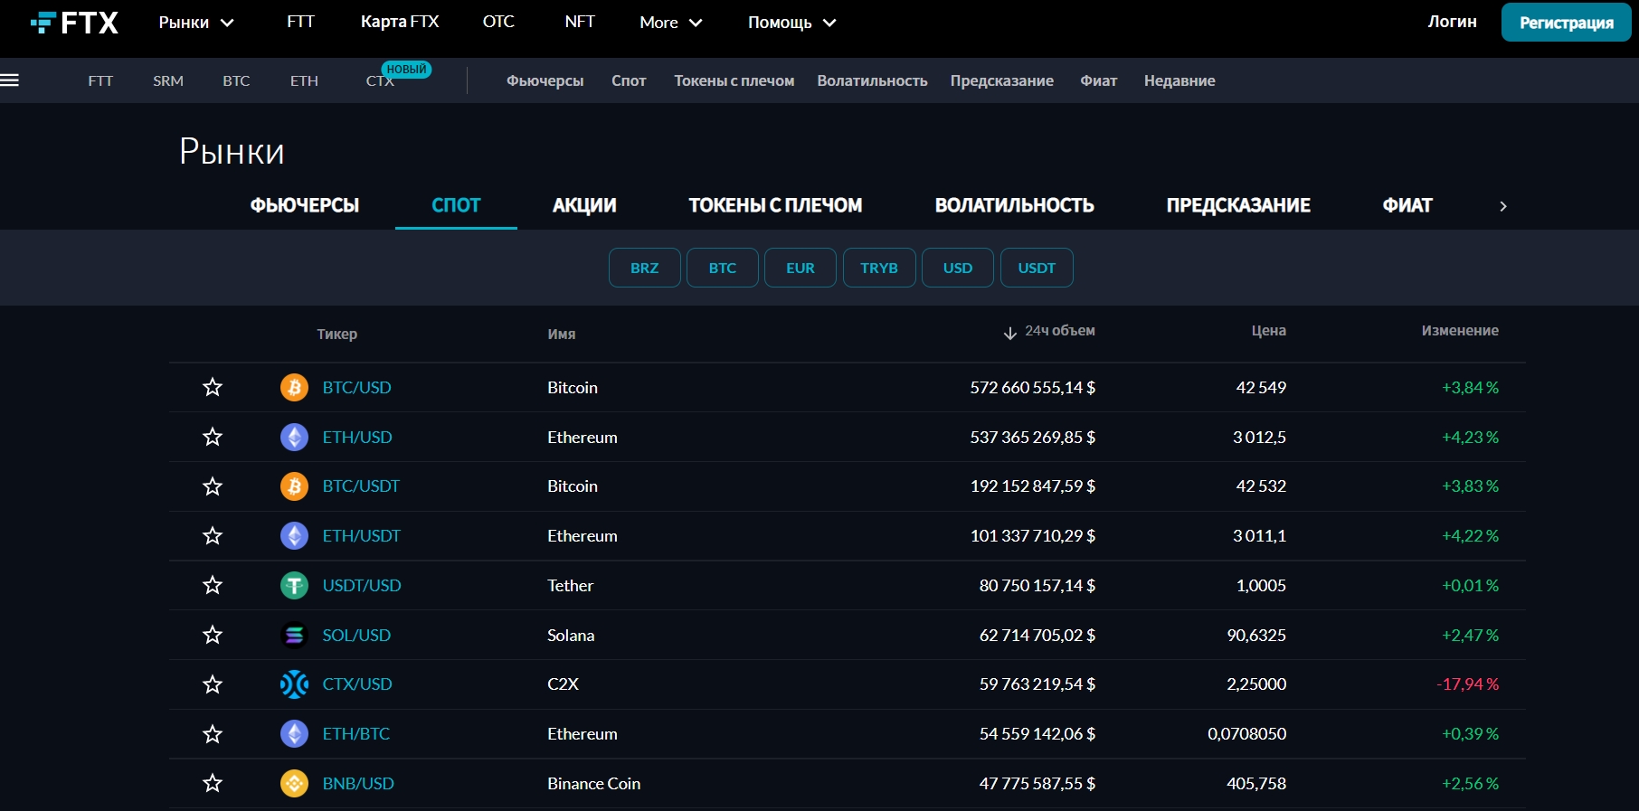Click the Tether icon for USDT/USD
This screenshot has height=811, width=1639.
[294, 585]
